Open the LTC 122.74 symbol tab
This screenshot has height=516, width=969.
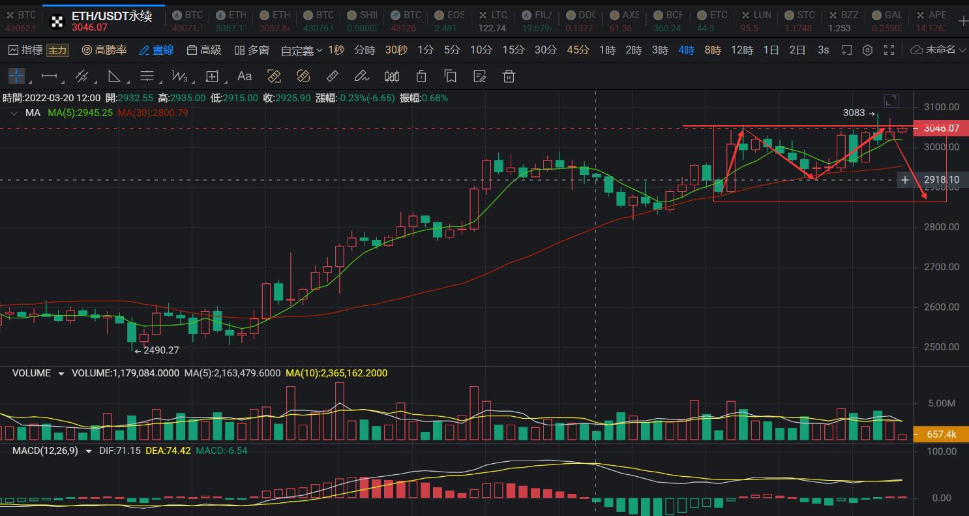coord(493,21)
